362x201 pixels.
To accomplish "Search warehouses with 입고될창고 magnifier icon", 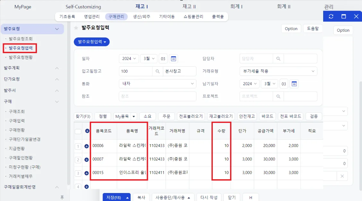I will click(x=158, y=71).
